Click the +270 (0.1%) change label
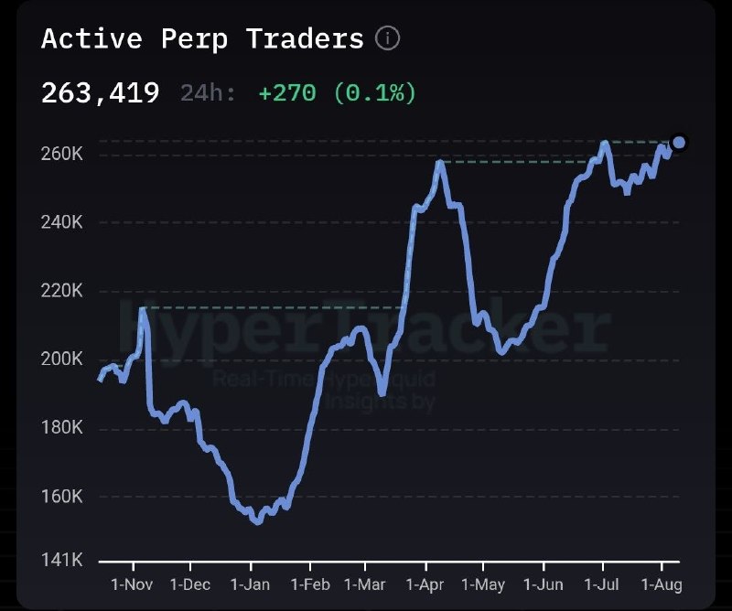This screenshot has height=611, width=732. point(337,93)
